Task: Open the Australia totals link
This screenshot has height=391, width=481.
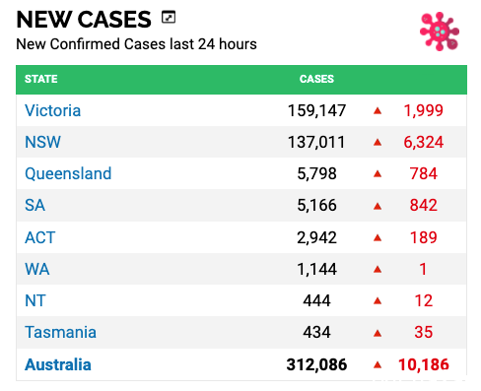Action: click(x=58, y=364)
